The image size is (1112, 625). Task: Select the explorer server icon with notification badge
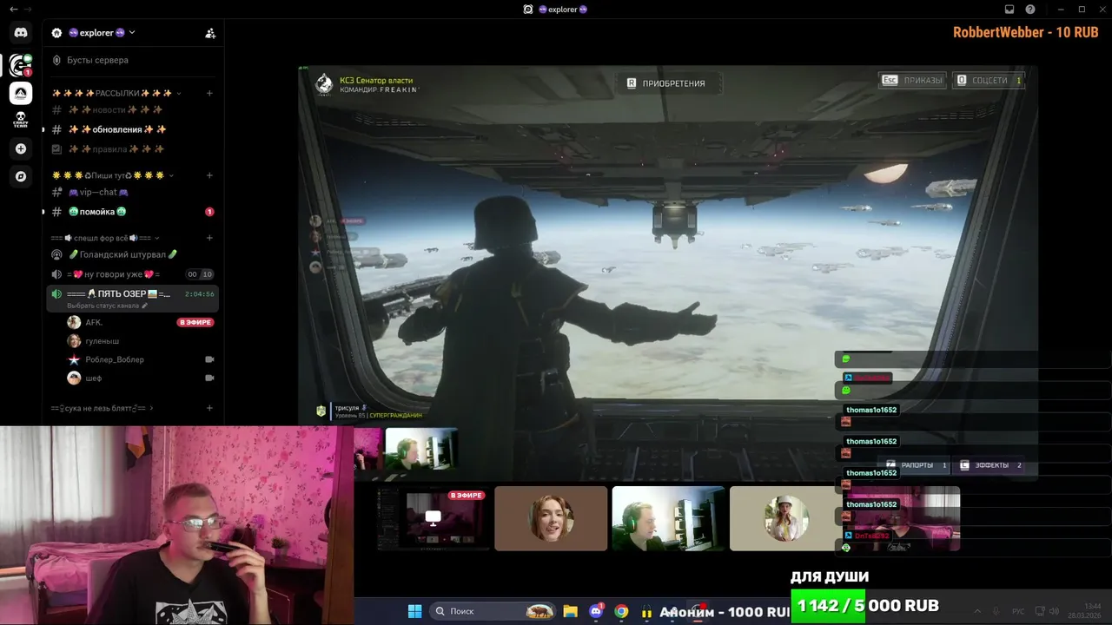[21, 64]
